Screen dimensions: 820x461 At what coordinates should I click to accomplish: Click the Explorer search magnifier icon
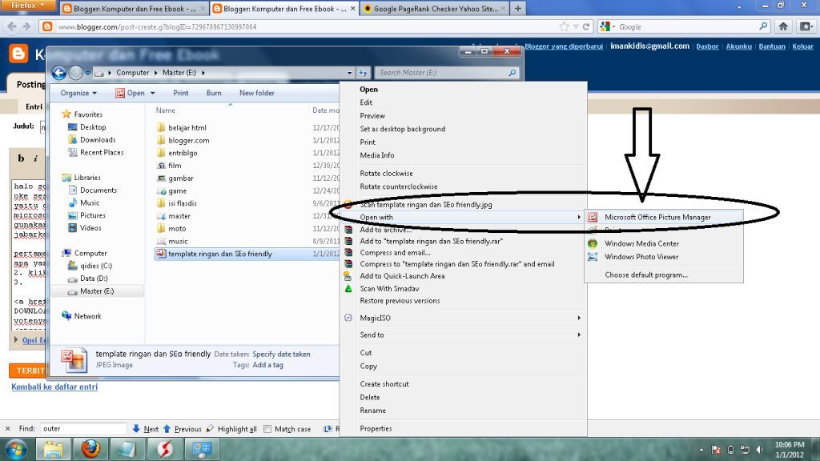point(512,73)
